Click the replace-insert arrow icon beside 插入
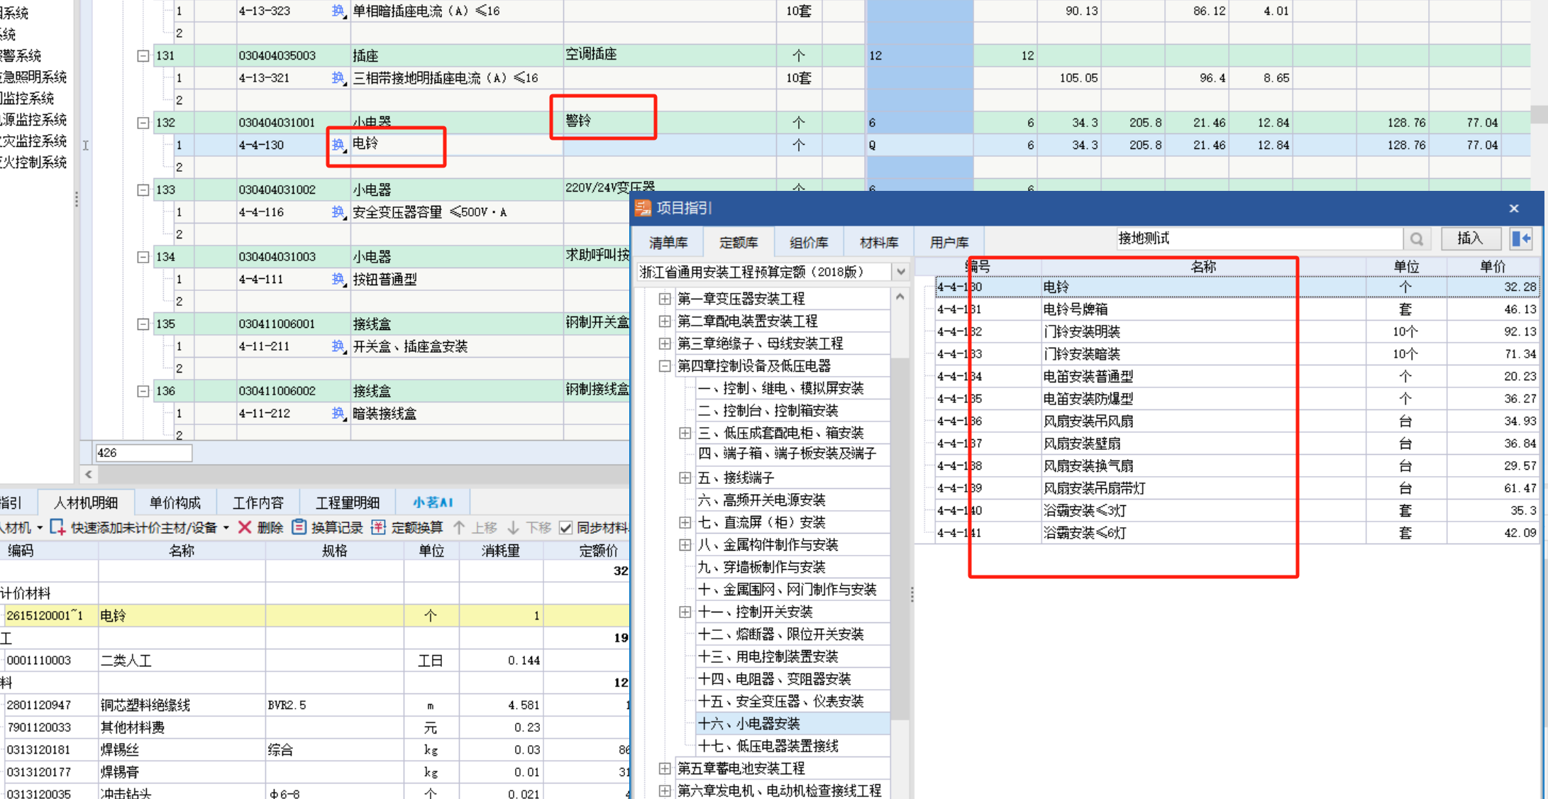The width and height of the screenshot is (1548, 799). 1521,239
